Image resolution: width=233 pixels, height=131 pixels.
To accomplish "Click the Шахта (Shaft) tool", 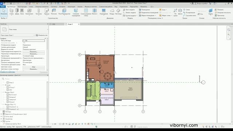I will 180,12.
